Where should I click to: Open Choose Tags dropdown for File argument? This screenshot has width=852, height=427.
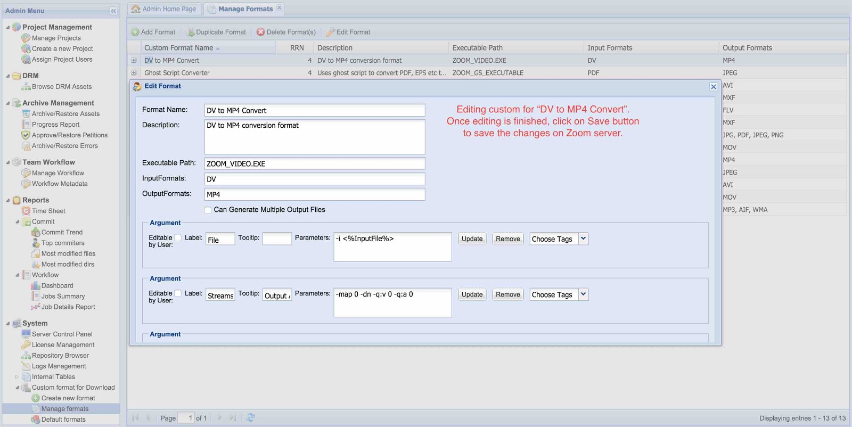click(583, 239)
